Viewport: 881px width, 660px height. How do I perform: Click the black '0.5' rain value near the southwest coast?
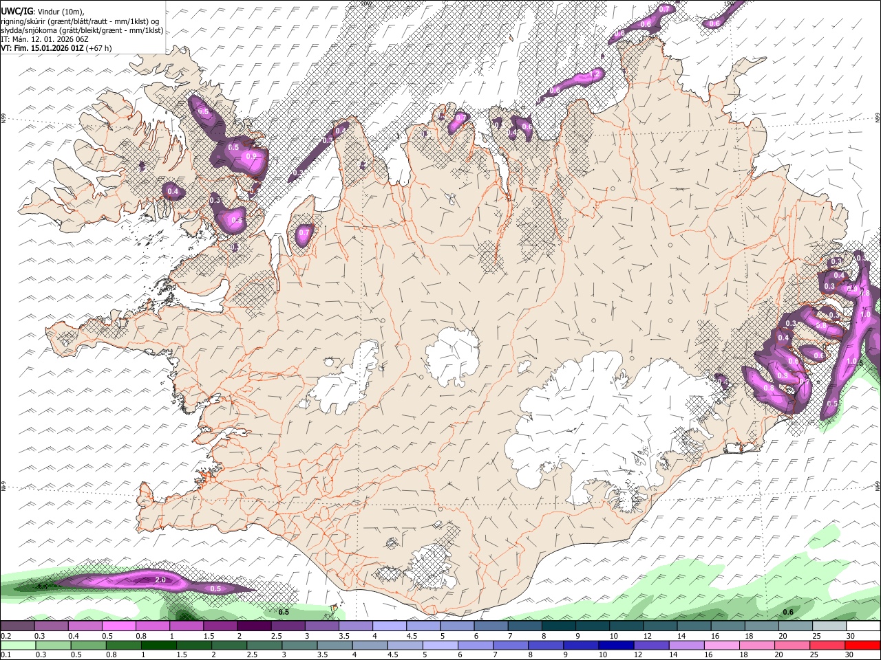click(x=284, y=611)
